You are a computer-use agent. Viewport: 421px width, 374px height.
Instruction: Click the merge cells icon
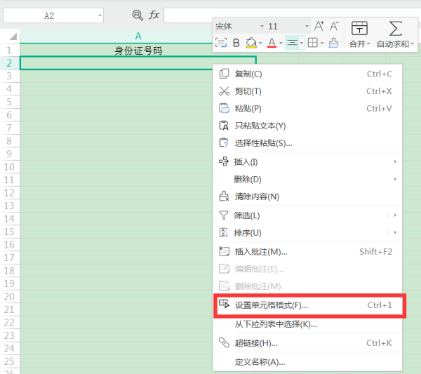coord(359,28)
